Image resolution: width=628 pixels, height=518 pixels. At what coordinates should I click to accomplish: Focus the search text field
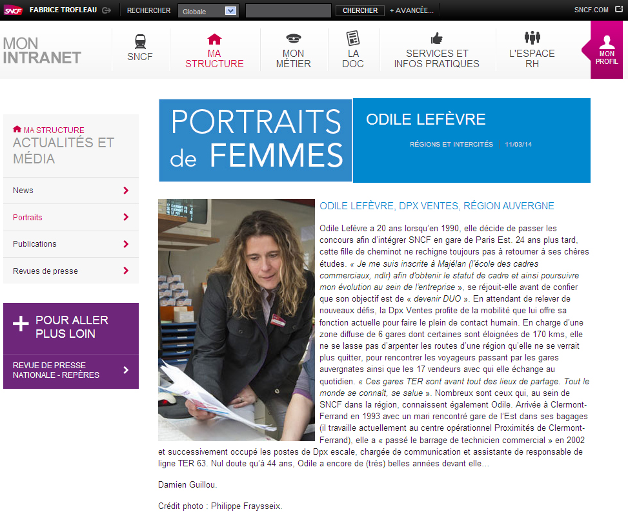click(289, 11)
